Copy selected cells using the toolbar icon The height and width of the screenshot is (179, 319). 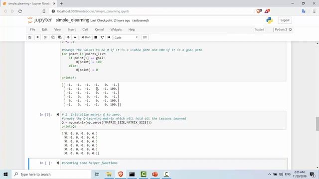[x=53, y=37]
